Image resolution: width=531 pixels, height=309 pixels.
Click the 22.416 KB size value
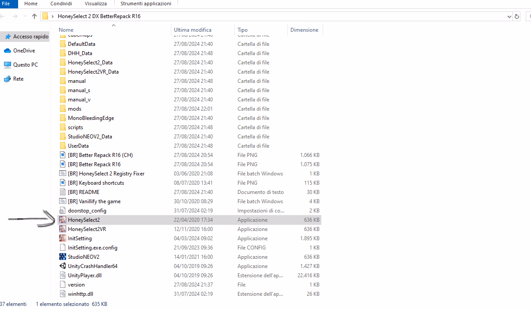click(309, 275)
